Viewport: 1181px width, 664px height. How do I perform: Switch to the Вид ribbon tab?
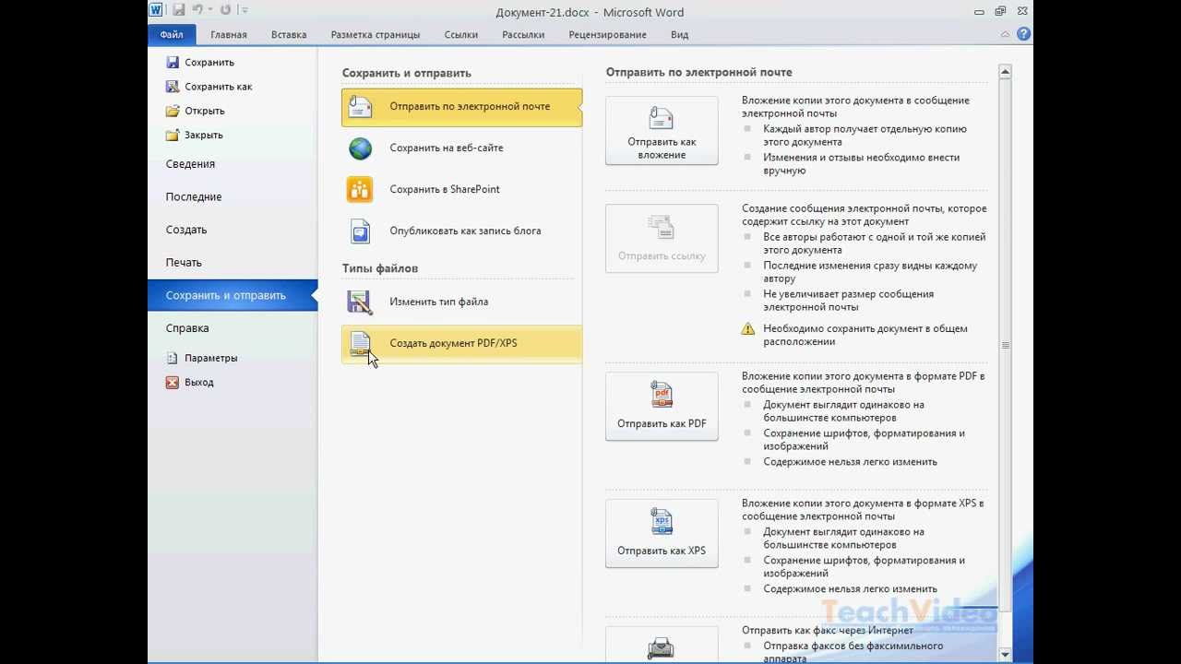[680, 35]
